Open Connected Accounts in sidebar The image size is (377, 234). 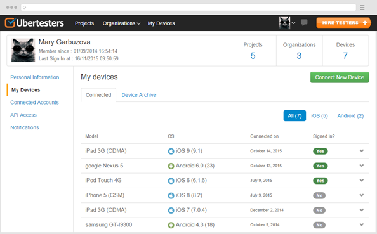coord(34,102)
